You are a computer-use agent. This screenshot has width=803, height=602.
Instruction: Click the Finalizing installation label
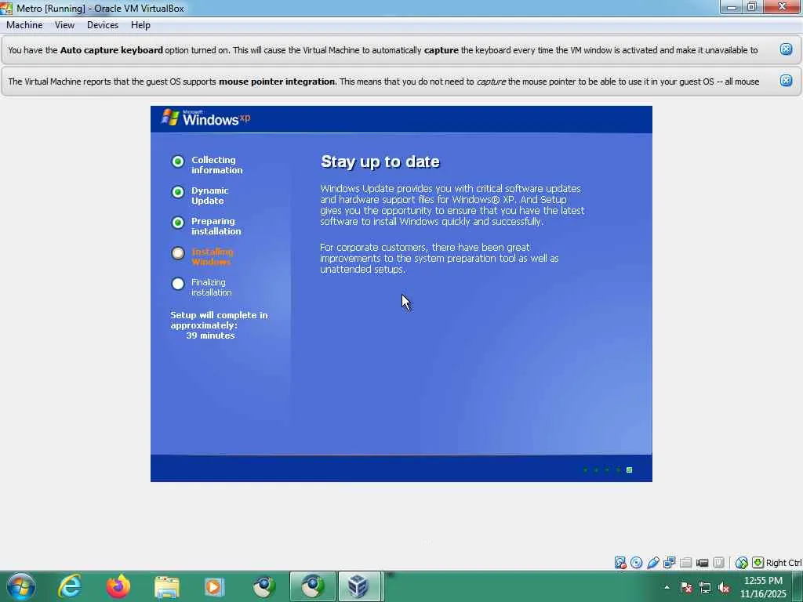[212, 287]
